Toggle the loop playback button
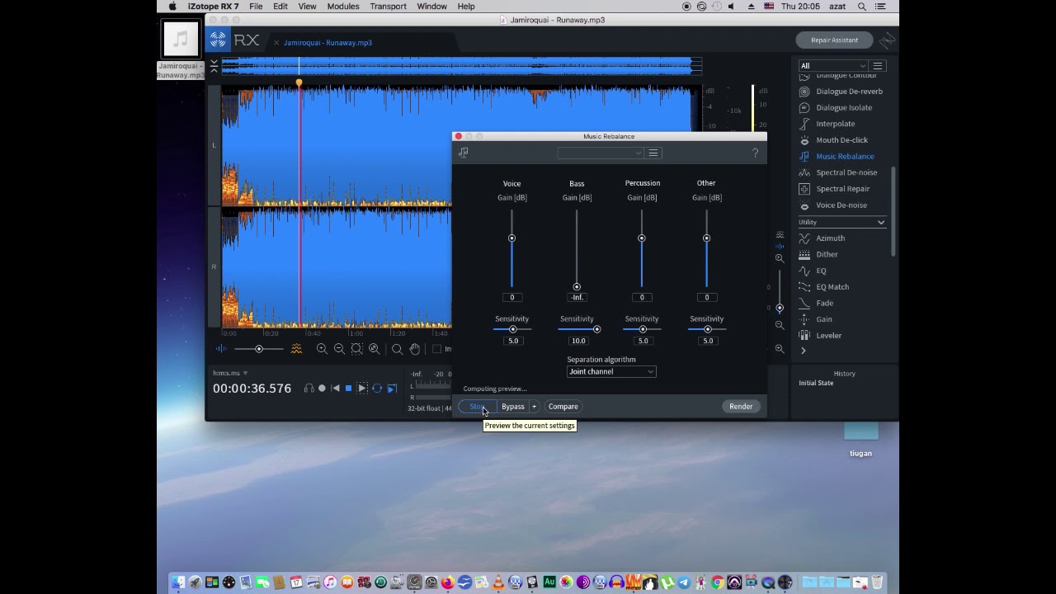The height and width of the screenshot is (594, 1056). tap(377, 389)
